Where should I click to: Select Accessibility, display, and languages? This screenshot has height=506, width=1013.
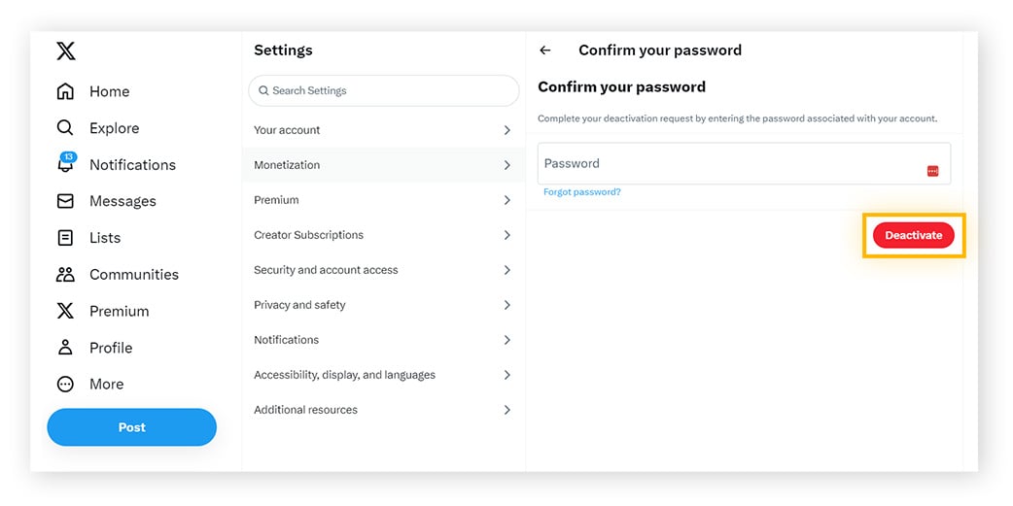click(344, 375)
